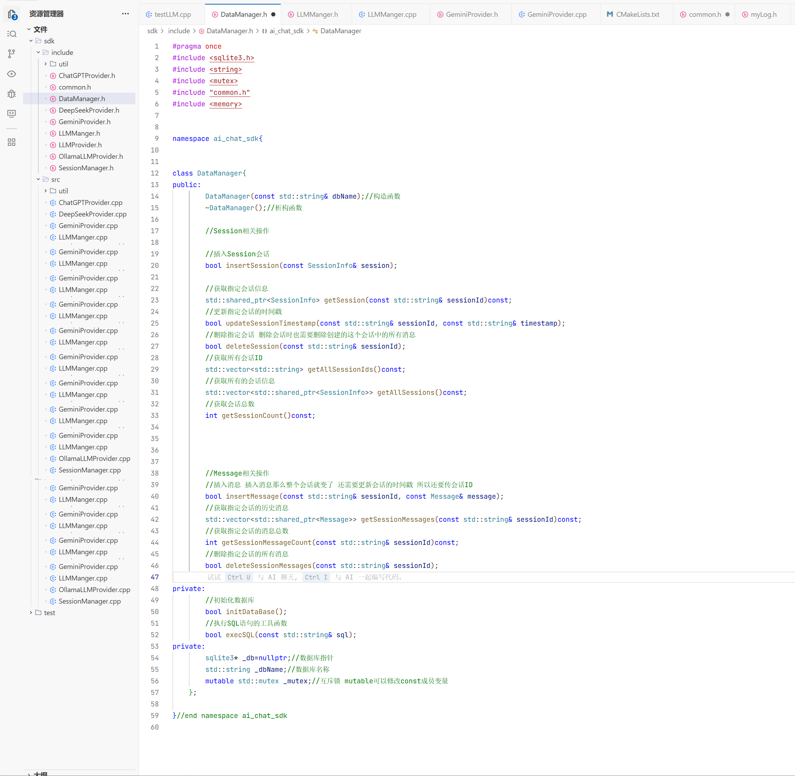795x776 pixels.
Task: Open the Debug bug icon
Action: point(12,94)
